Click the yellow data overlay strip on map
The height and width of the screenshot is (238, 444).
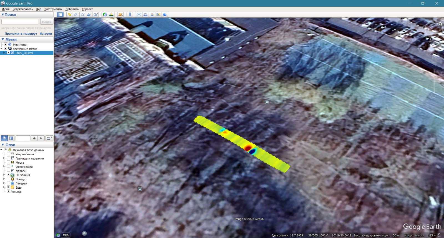[x=241, y=144]
